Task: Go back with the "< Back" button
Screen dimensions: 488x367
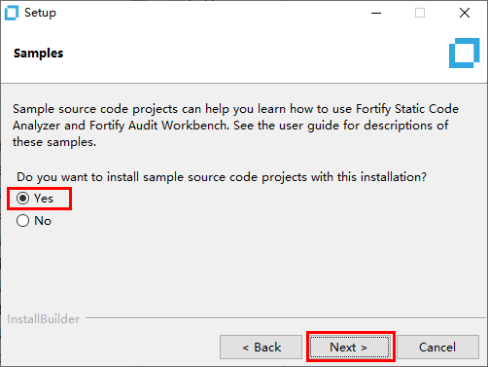Action: coord(261,348)
